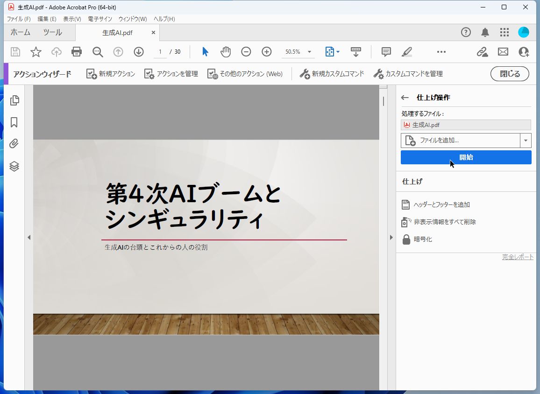This screenshot has height=394, width=540.
Task: Add a comment with the speech bubble tool
Action: click(386, 52)
